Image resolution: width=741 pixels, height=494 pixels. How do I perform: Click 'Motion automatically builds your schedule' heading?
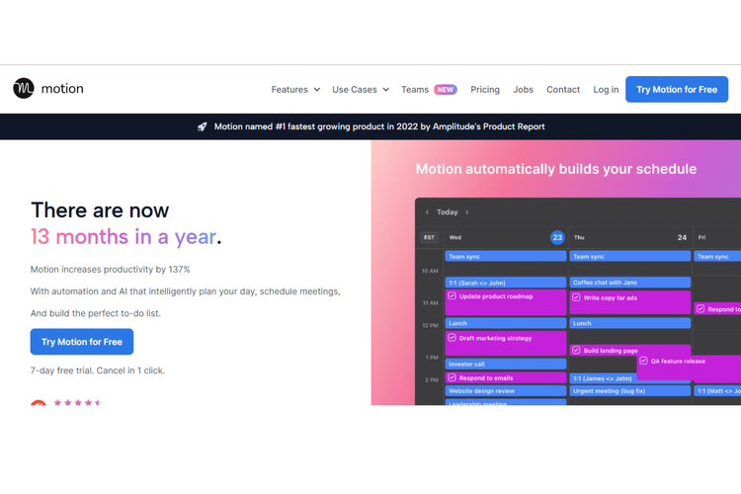coord(555,169)
